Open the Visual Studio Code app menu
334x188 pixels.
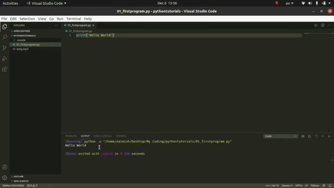[x=46, y=3]
